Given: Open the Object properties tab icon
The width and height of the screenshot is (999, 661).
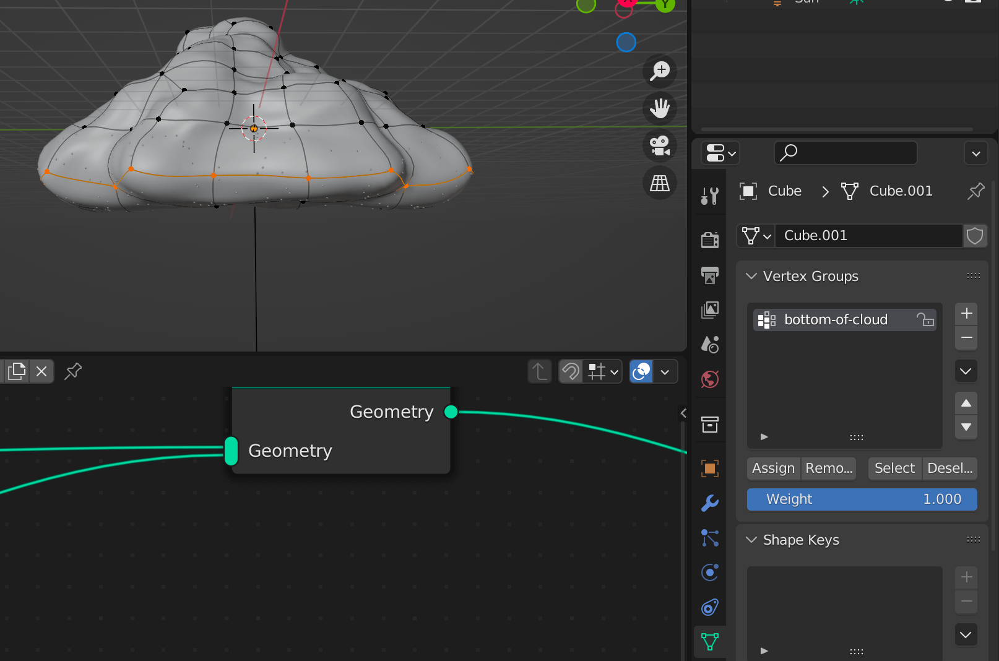Looking at the screenshot, I should 710,469.
